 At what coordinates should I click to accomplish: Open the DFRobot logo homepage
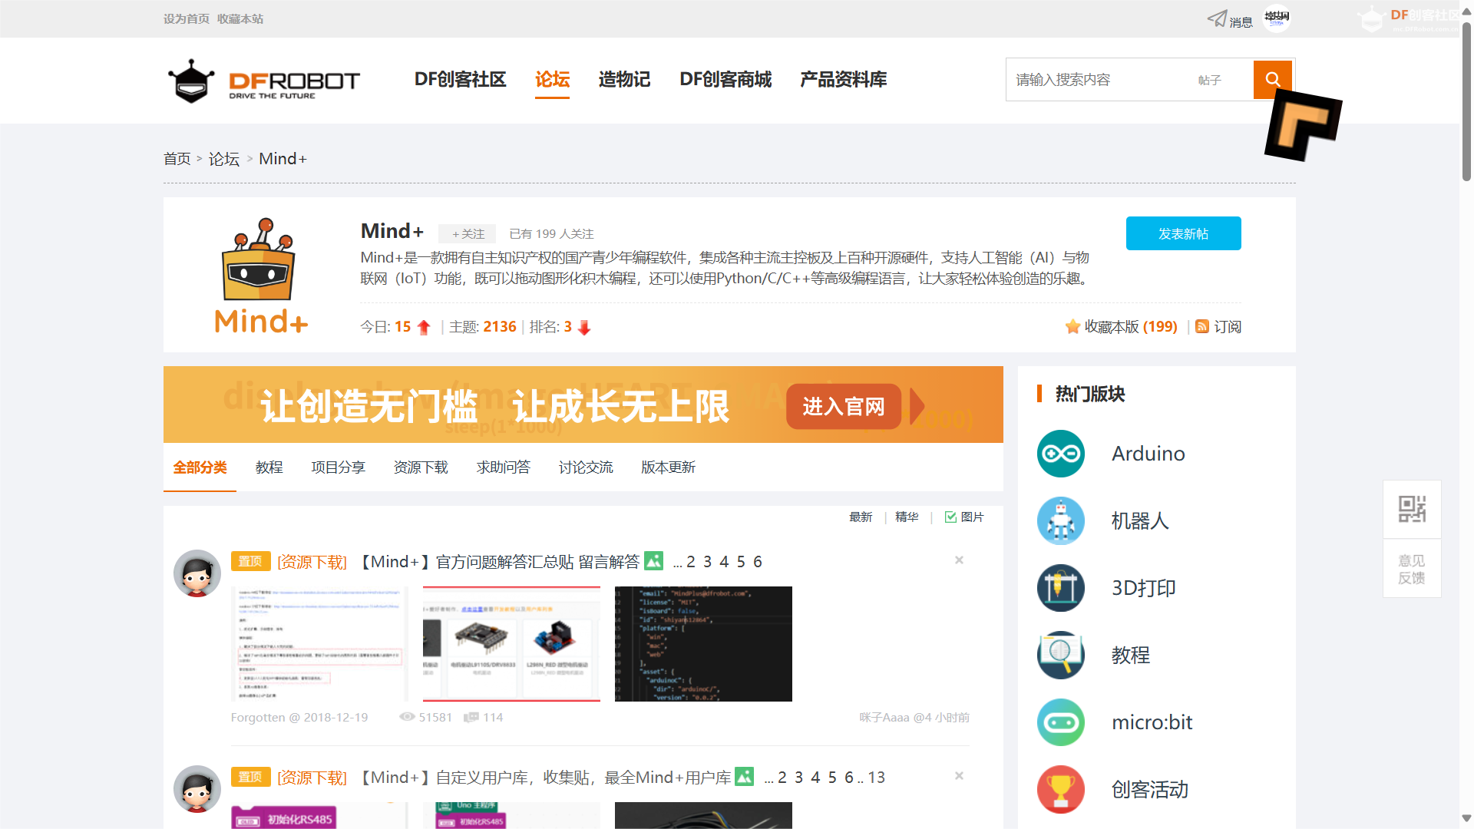click(263, 81)
